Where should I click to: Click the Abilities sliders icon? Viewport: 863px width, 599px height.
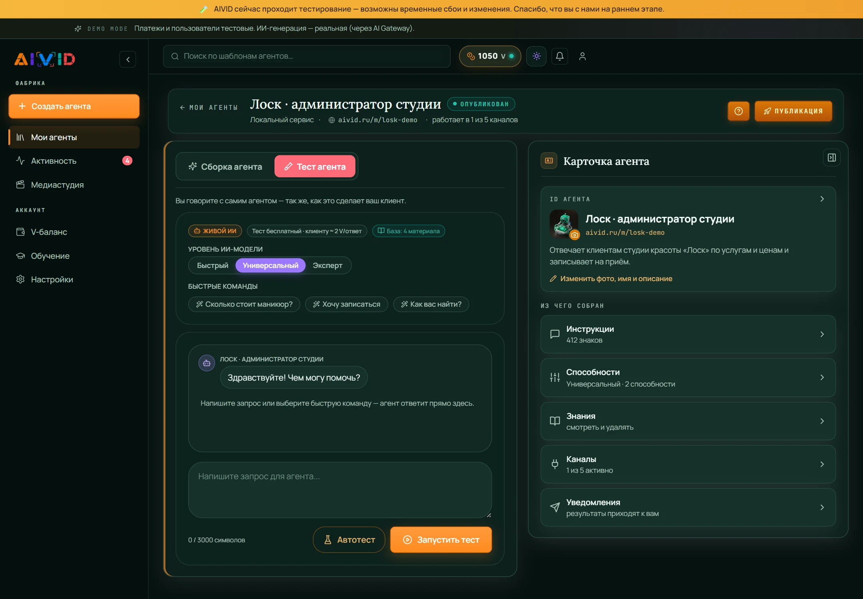[555, 377]
